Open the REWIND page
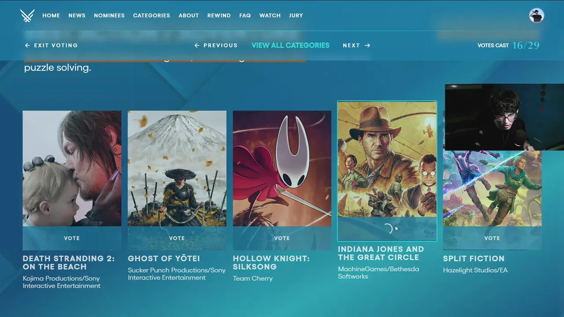Screen dimensions: 564x317 coord(219,15)
